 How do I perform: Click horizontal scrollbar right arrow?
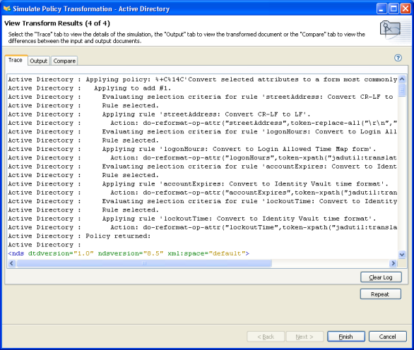tap(394, 263)
